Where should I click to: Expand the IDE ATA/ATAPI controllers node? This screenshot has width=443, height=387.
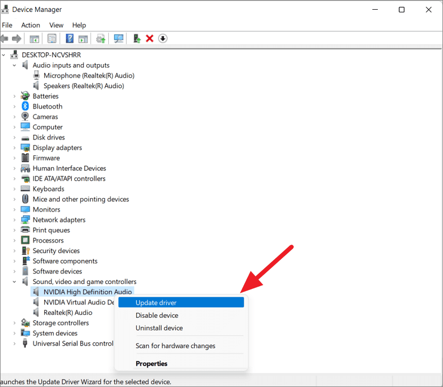point(14,178)
